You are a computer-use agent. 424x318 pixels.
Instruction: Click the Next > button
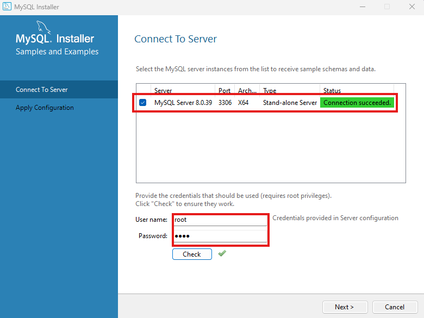point(345,307)
